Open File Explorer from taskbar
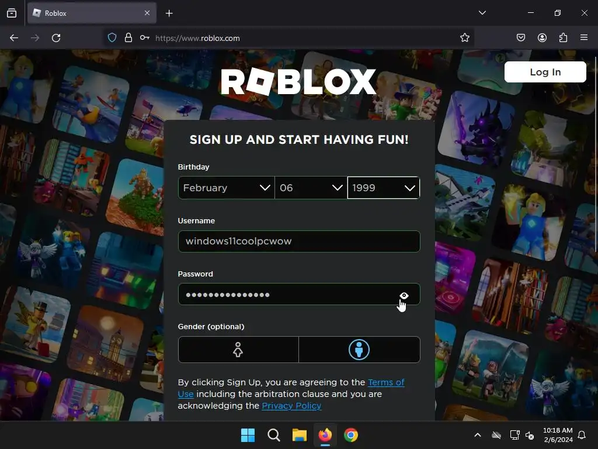The height and width of the screenshot is (449, 598). pyautogui.click(x=300, y=435)
